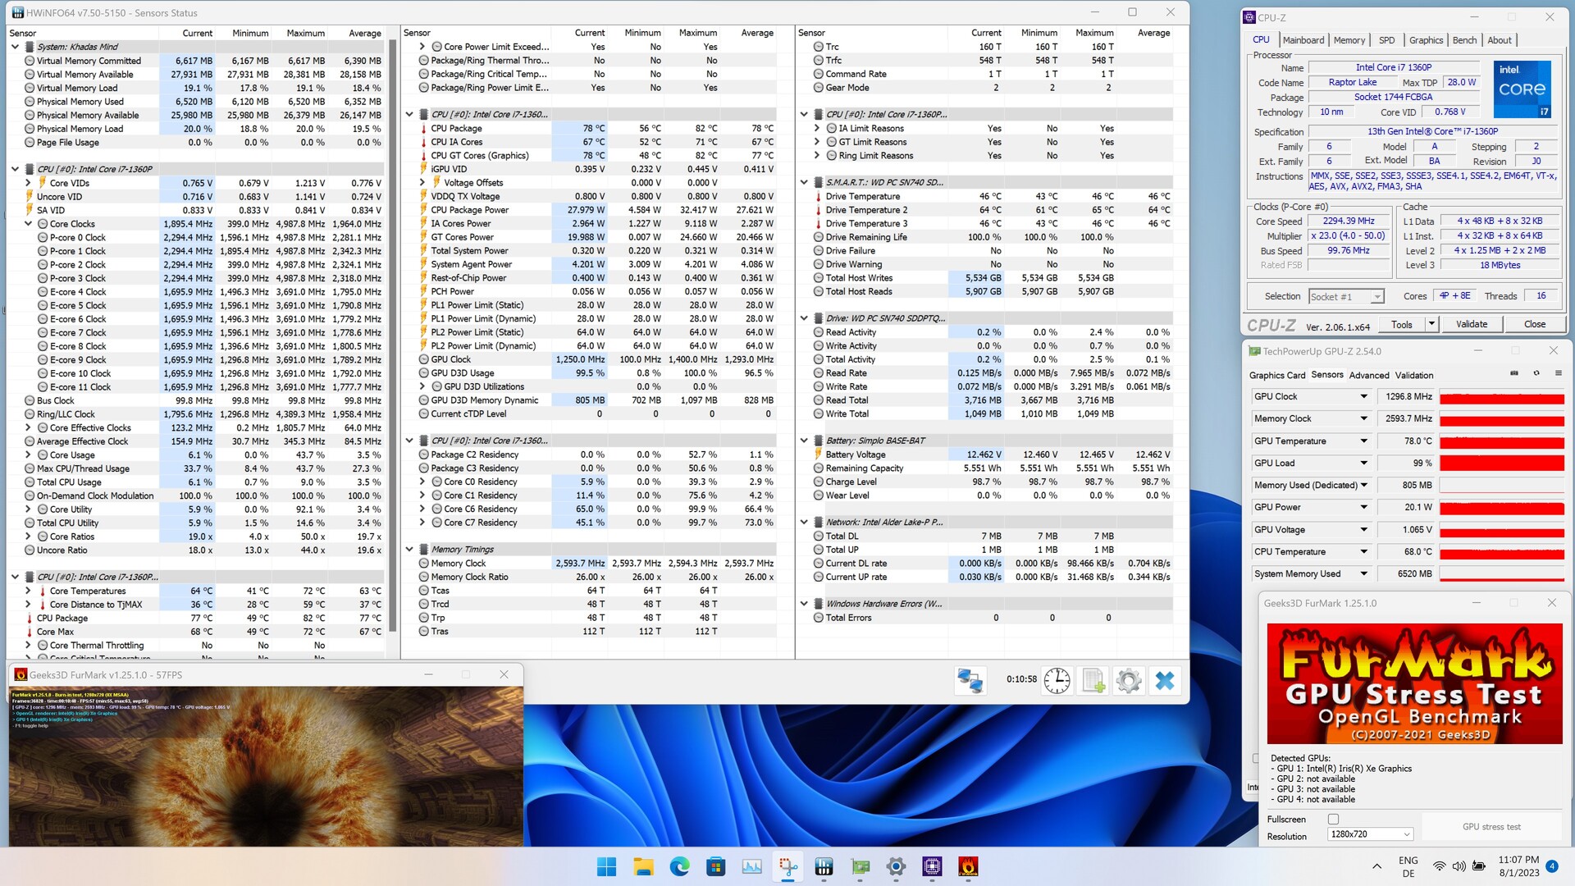Open CPU-Z Socket #1 selection dropdown
Image resolution: width=1575 pixels, height=886 pixels.
click(1377, 297)
